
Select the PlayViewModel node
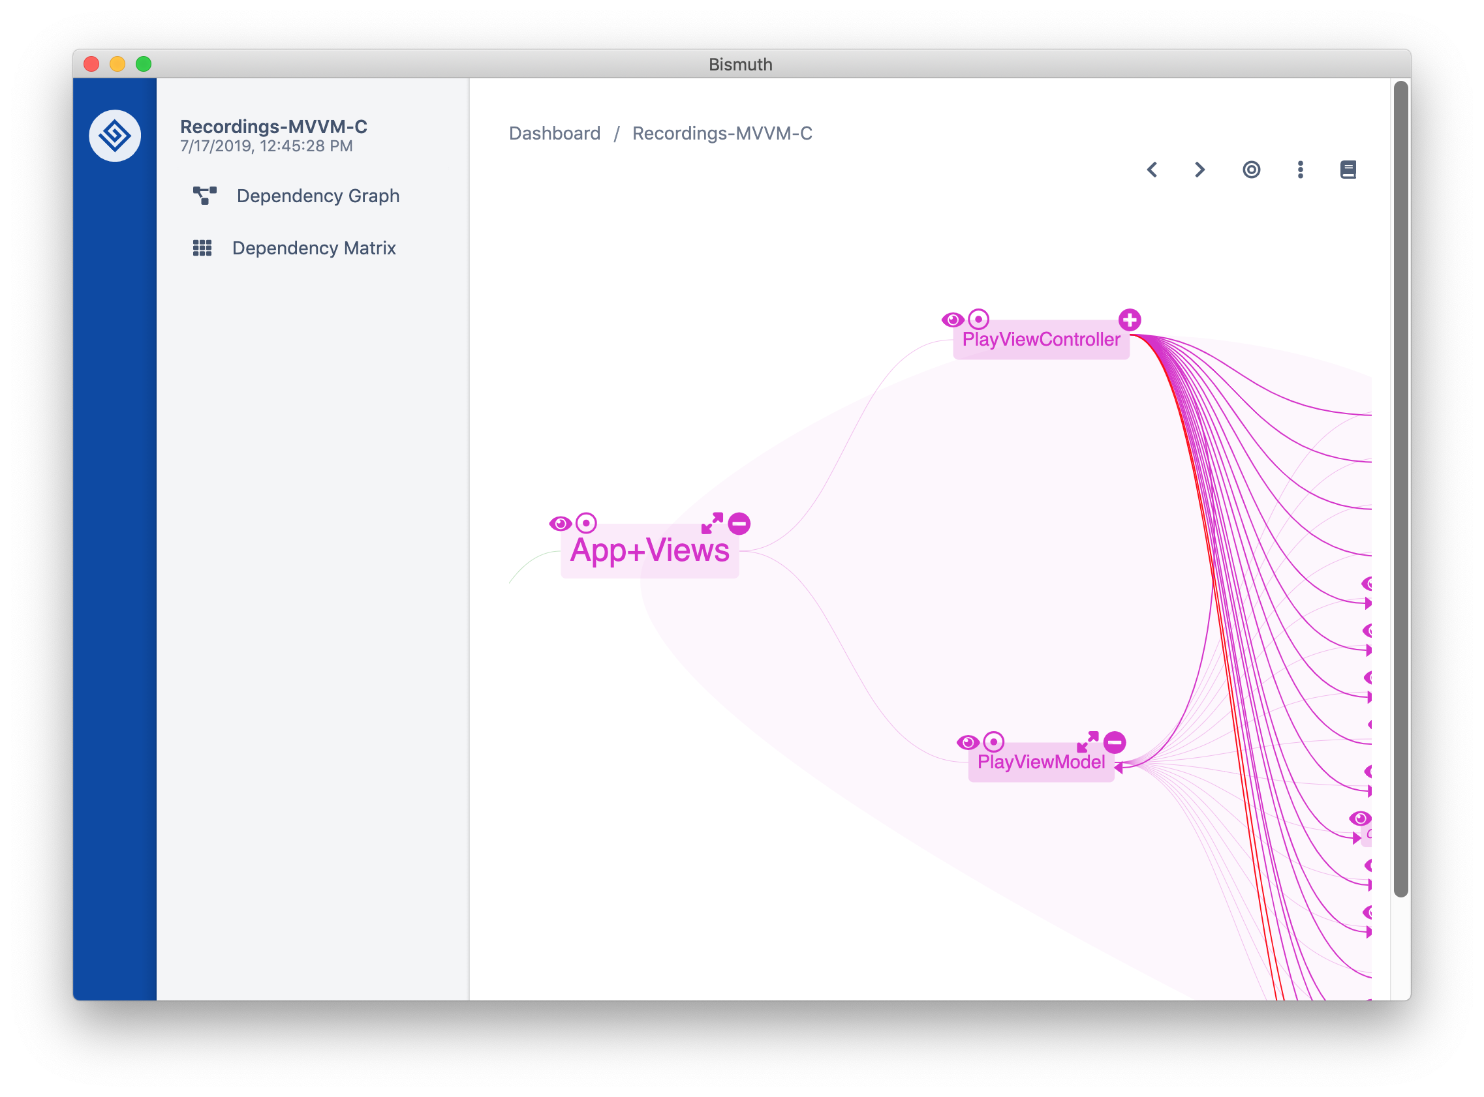pyautogui.click(x=1041, y=763)
